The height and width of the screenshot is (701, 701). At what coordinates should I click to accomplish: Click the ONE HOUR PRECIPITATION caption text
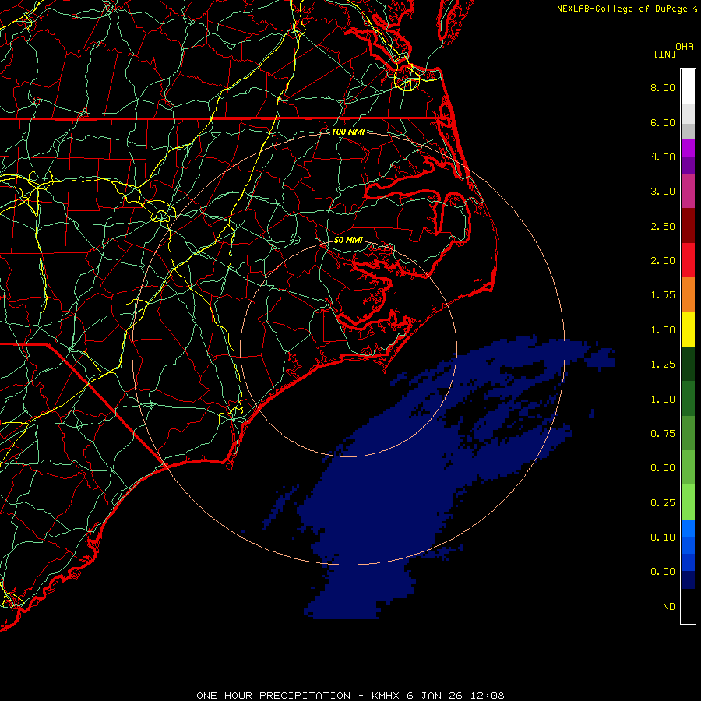point(350,696)
